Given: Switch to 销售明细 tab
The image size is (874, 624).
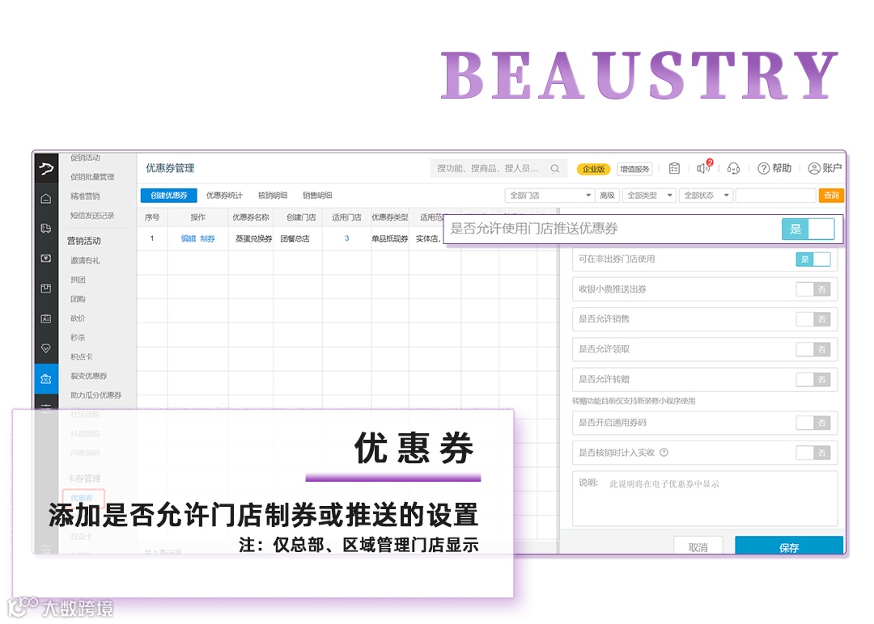Looking at the screenshot, I should (x=317, y=196).
